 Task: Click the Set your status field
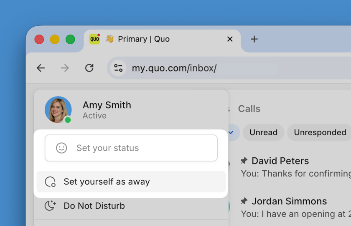click(131, 148)
